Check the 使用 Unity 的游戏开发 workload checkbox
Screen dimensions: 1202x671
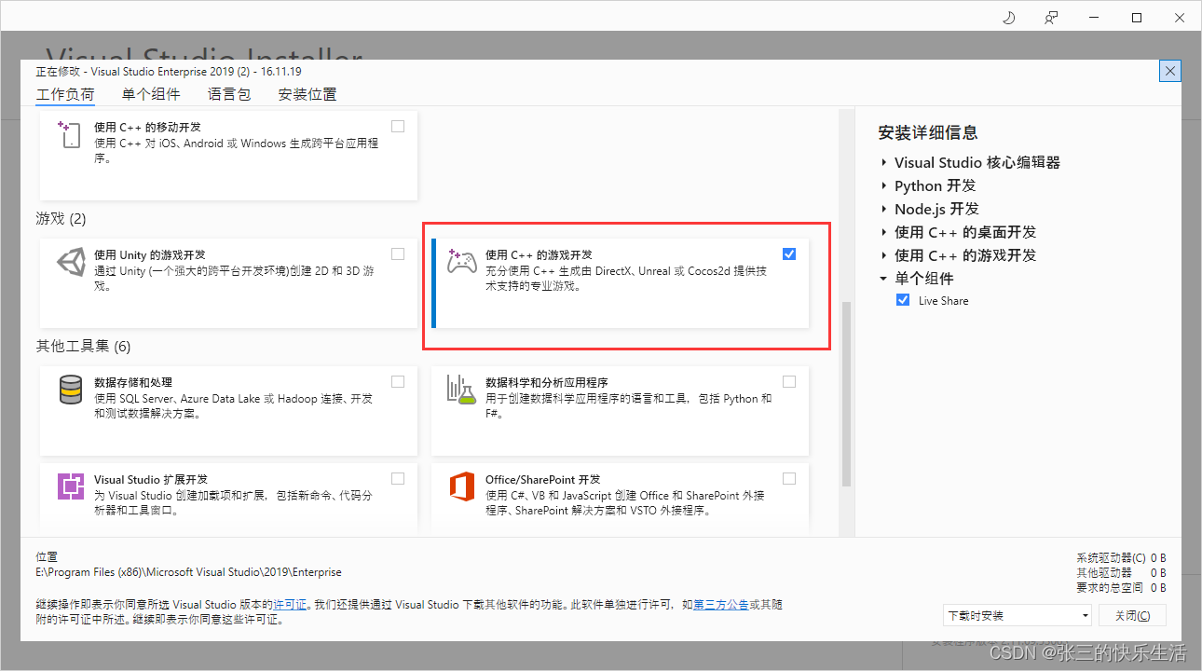(398, 253)
